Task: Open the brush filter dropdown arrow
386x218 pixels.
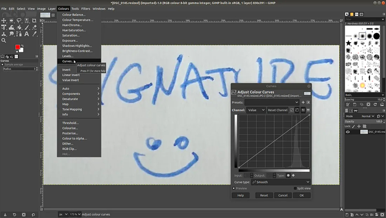Action: [x=383, y=19]
